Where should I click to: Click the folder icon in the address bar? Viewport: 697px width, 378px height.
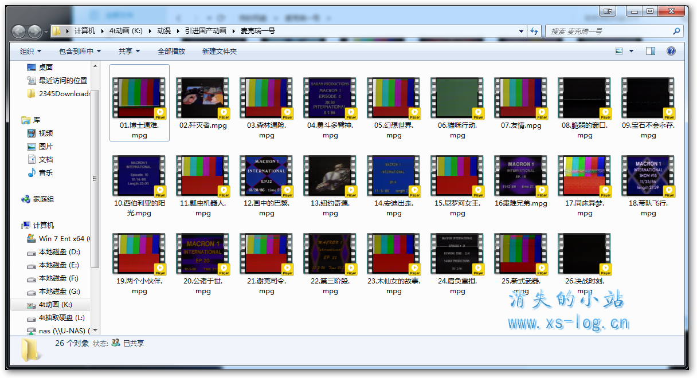(57, 31)
